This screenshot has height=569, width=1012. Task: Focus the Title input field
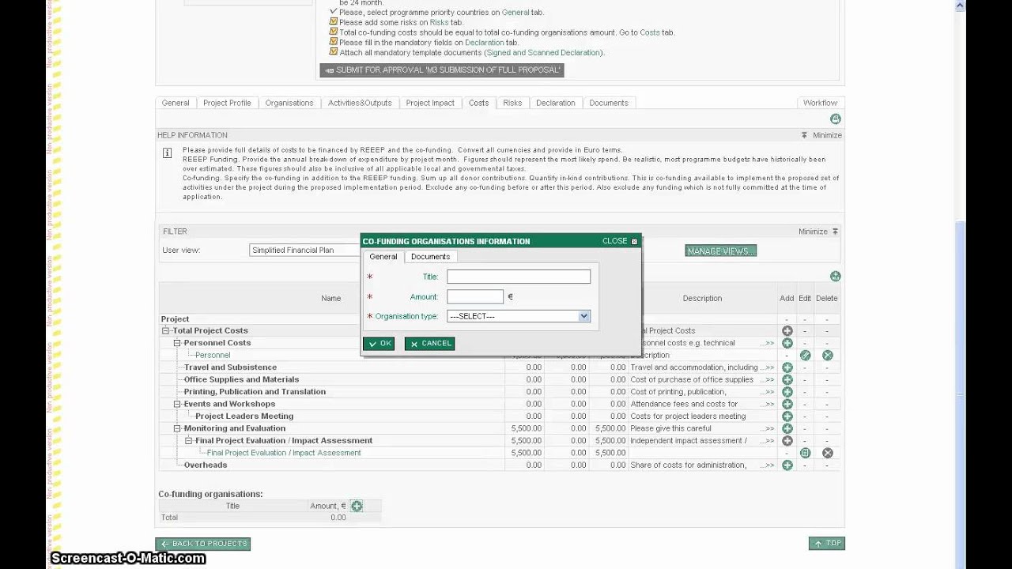(519, 277)
